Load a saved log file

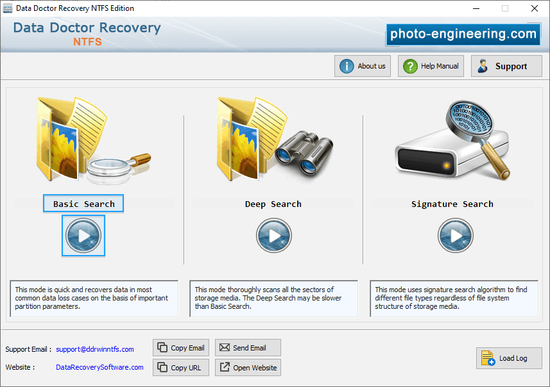tap(509, 358)
